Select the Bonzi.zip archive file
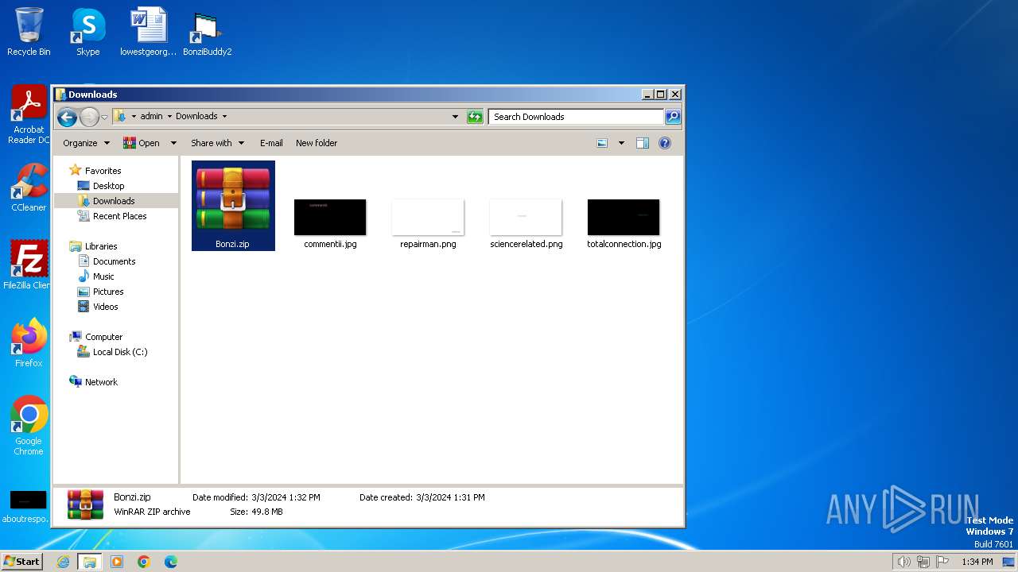 tap(233, 206)
